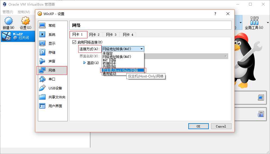The height and width of the screenshot is (154, 270).
Task: Select the WinXP virtual machine entry
Action: (x=18, y=36)
